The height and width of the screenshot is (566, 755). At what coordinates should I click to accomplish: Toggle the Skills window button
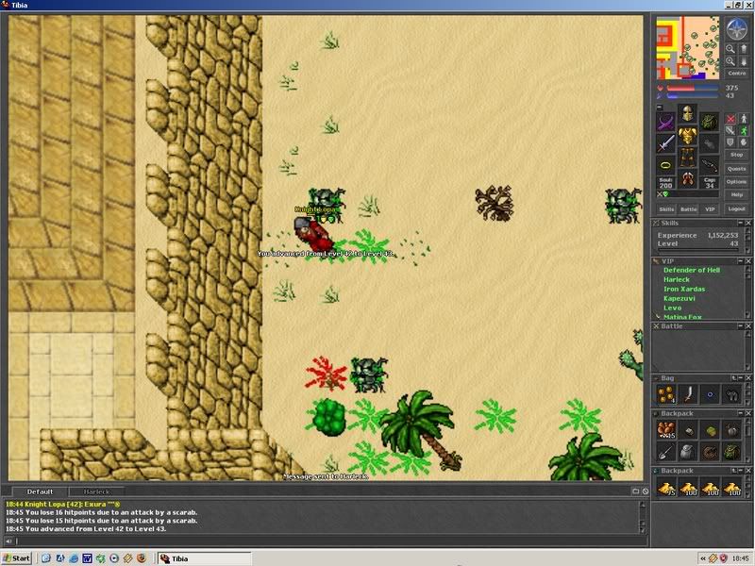pos(666,209)
